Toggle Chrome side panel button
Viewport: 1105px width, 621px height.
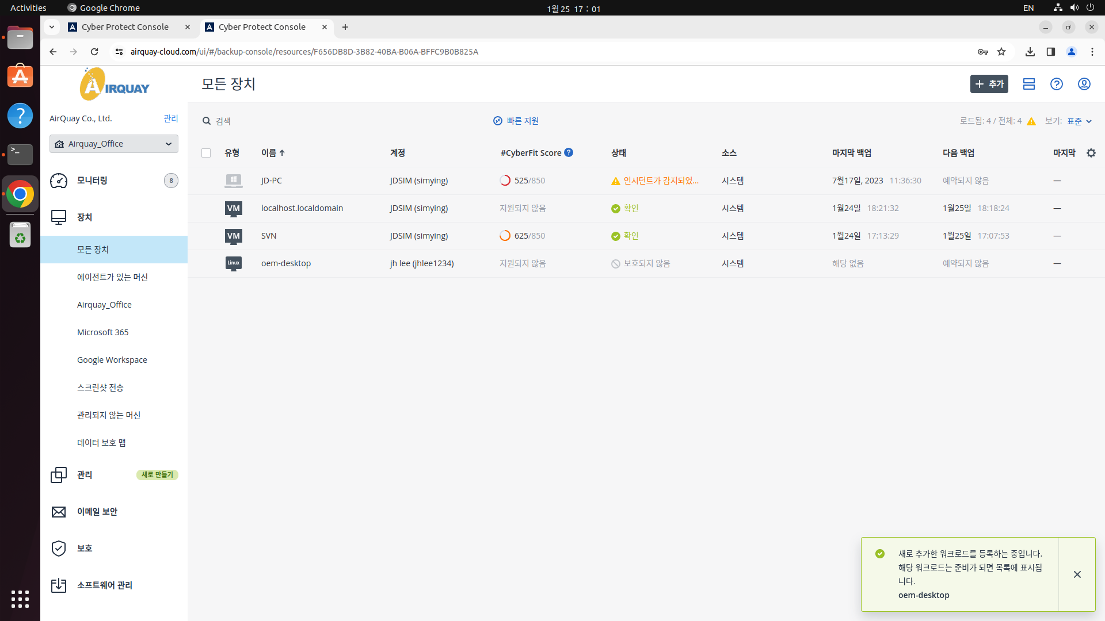tap(1050, 52)
